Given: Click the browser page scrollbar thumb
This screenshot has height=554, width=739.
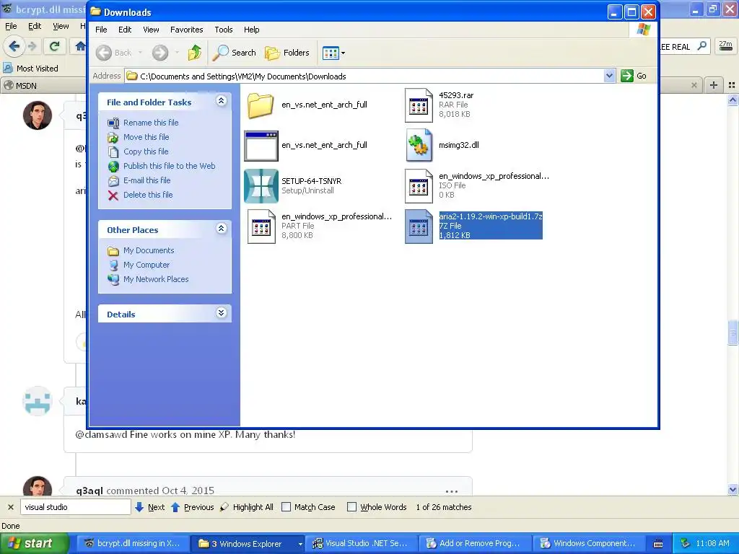Looking at the screenshot, I should coord(733,333).
